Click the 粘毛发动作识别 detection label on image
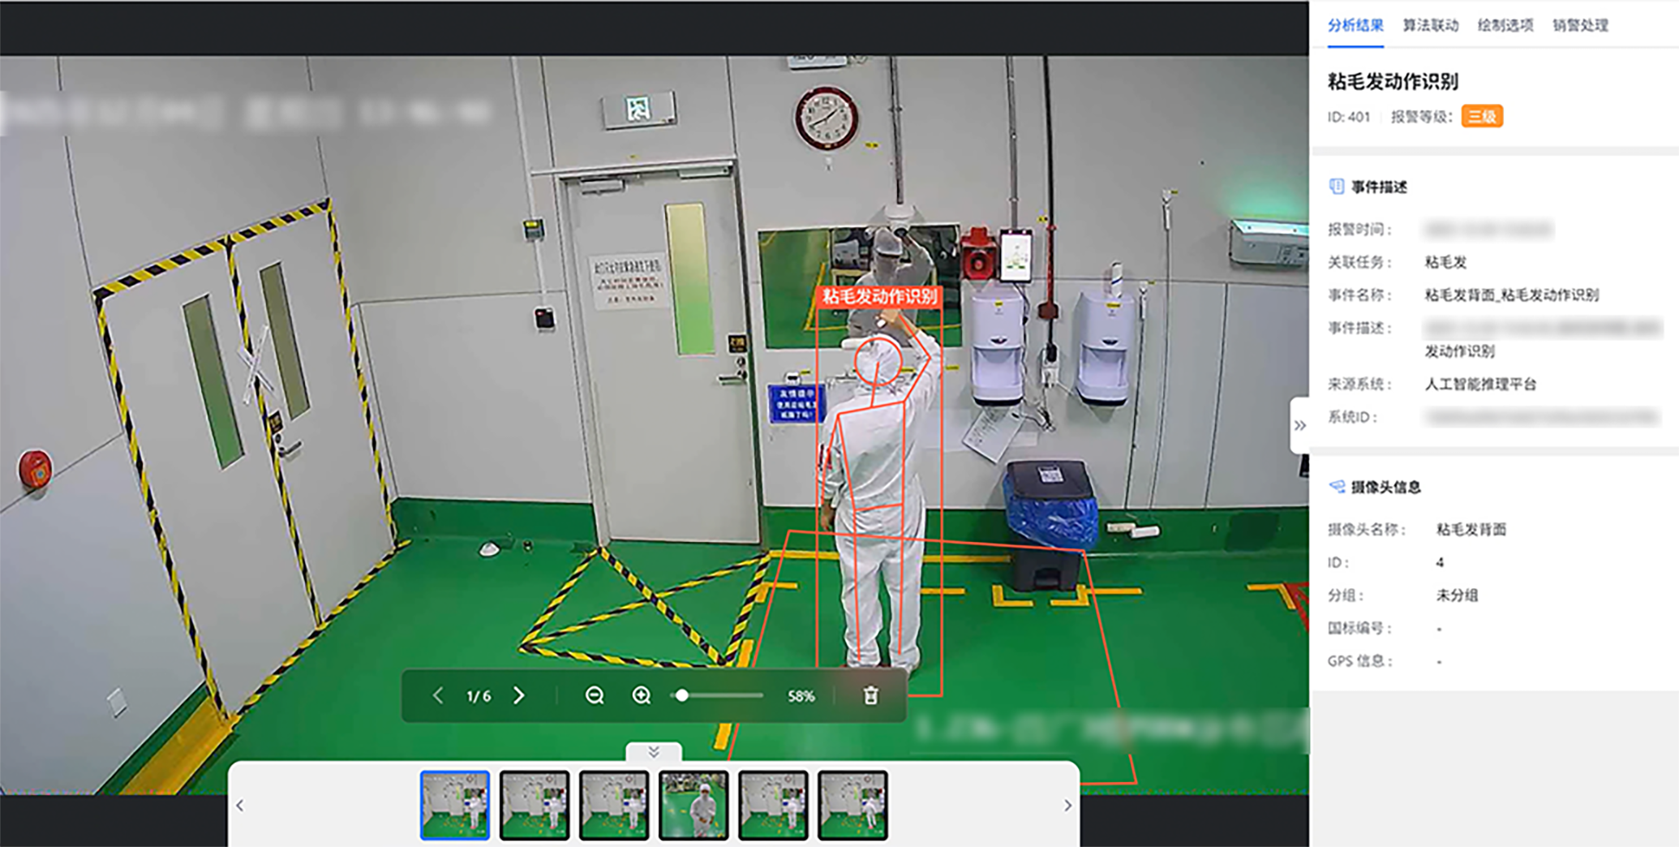The height and width of the screenshot is (847, 1679). pyautogui.click(x=879, y=297)
